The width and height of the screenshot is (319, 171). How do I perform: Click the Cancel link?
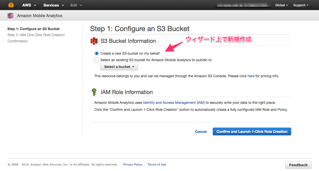(x=201, y=132)
